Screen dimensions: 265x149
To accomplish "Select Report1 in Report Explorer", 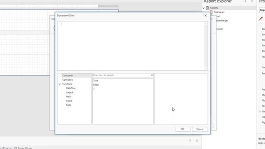I will [x=214, y=8].
